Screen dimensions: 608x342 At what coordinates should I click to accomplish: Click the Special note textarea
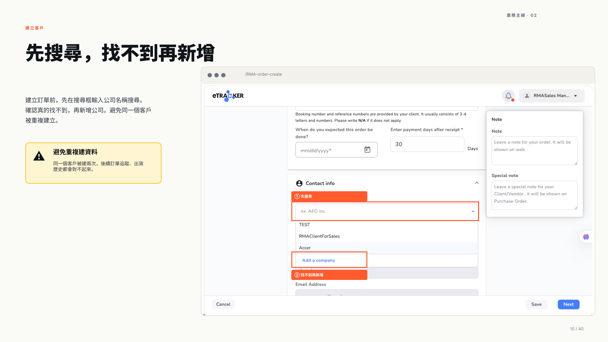pyautogui.click(x=535, y=195)
